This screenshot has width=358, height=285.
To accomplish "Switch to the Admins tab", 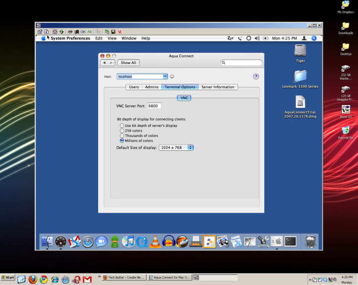I will (152, 87).
